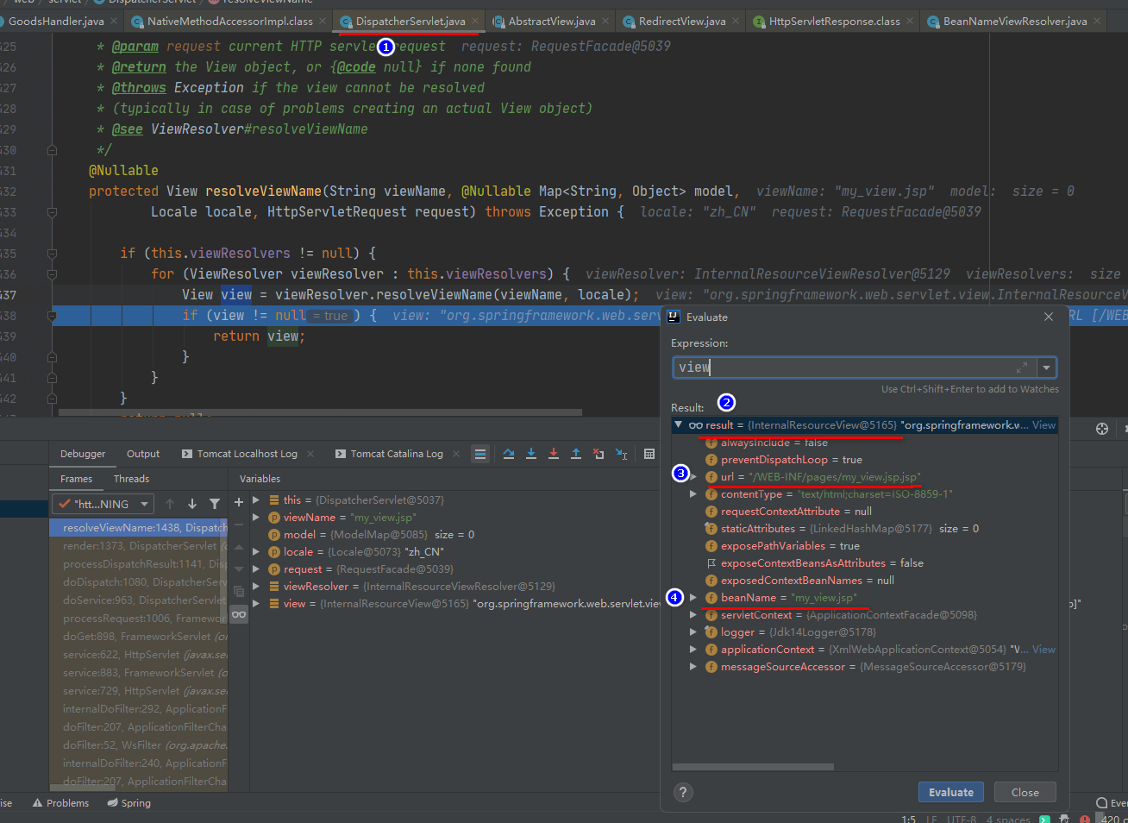Switch to HttpServletResponse.class tab
This screenshot has height=823, width=1128.
click(x=834, y=21)
